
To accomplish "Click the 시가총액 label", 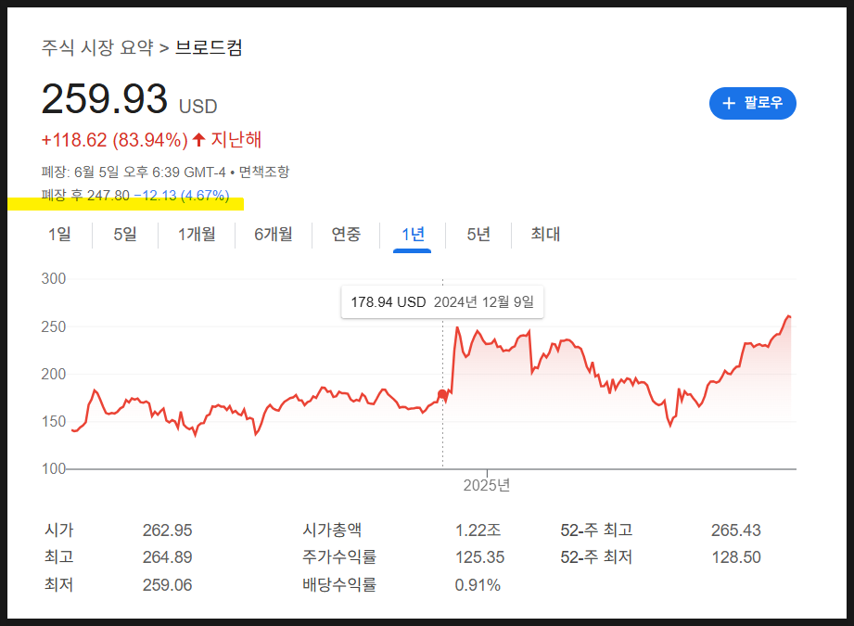I will click(x=332, y=530).
